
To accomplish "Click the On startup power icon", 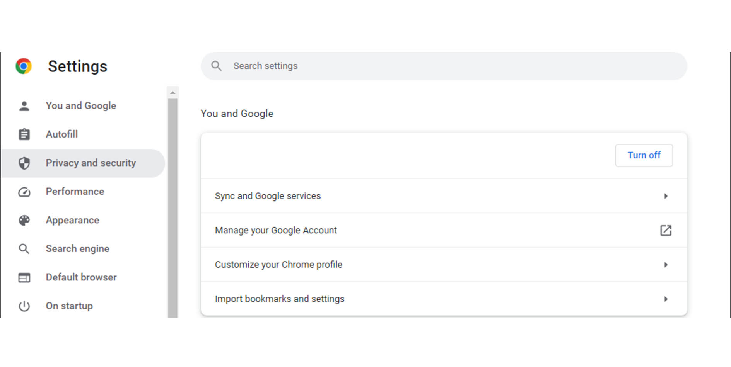I will pos(24,306).
